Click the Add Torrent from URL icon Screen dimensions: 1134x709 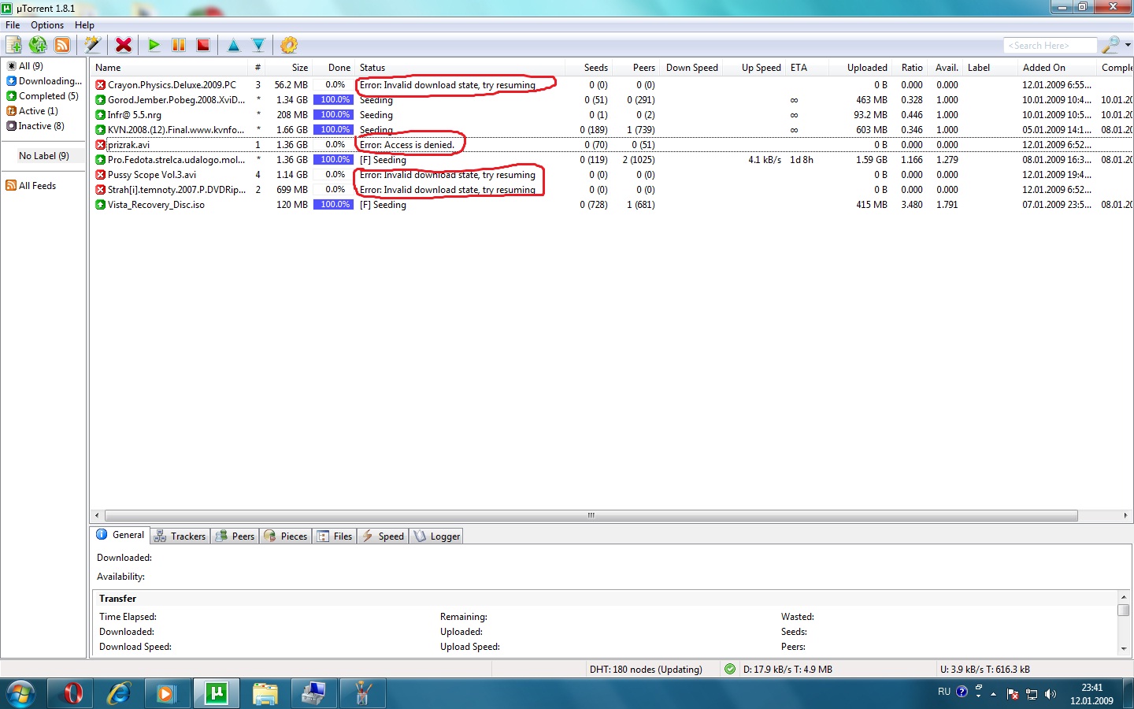point(38,45)
